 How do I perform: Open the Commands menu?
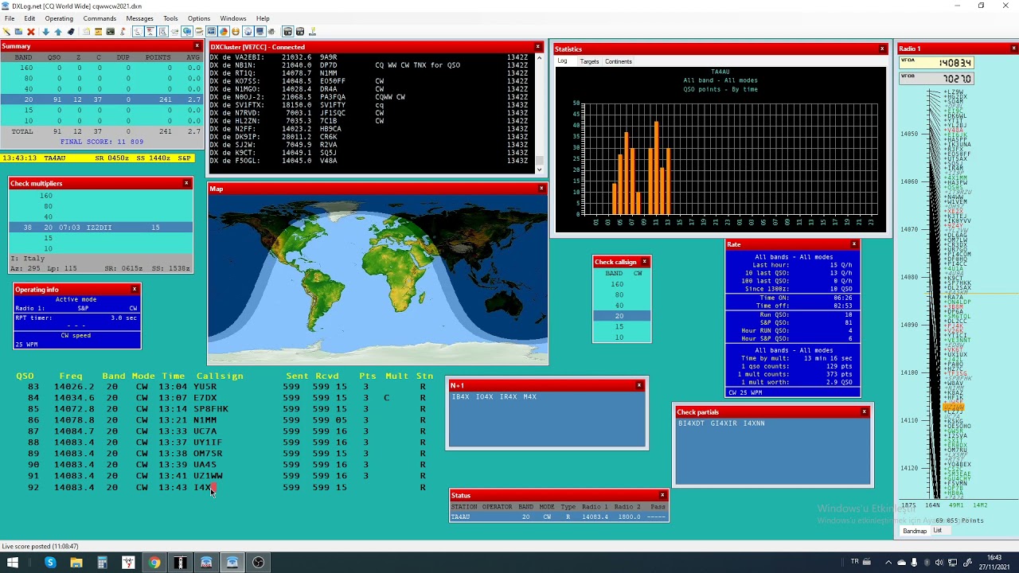pos(100,18)
